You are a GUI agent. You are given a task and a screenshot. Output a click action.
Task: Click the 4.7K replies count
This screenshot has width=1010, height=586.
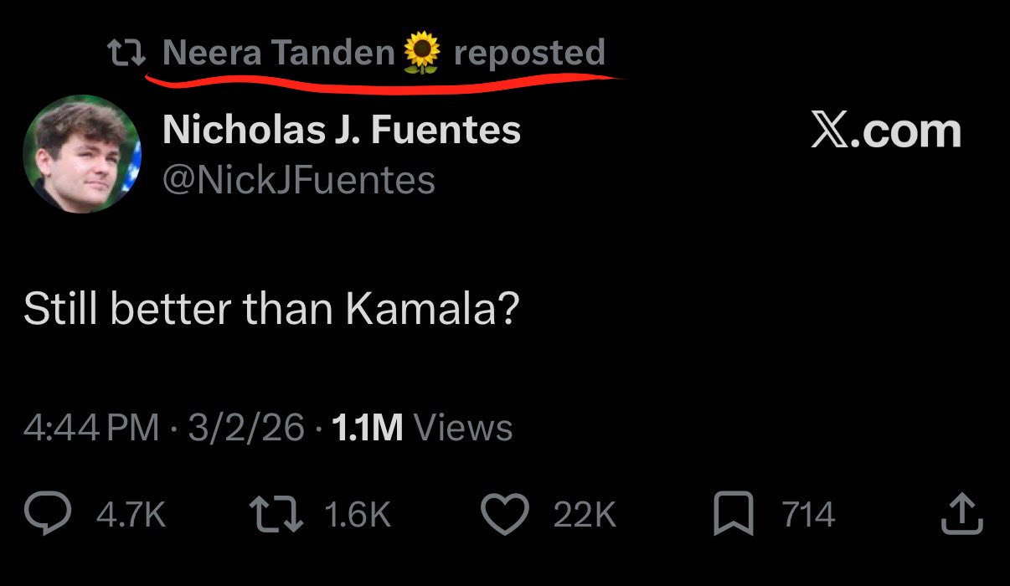click(131, 514)
